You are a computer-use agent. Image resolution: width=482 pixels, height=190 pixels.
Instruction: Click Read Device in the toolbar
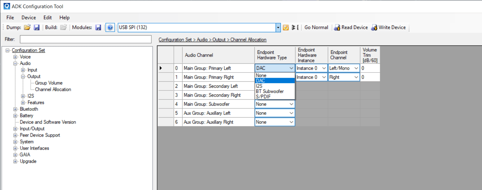point(351,27)
